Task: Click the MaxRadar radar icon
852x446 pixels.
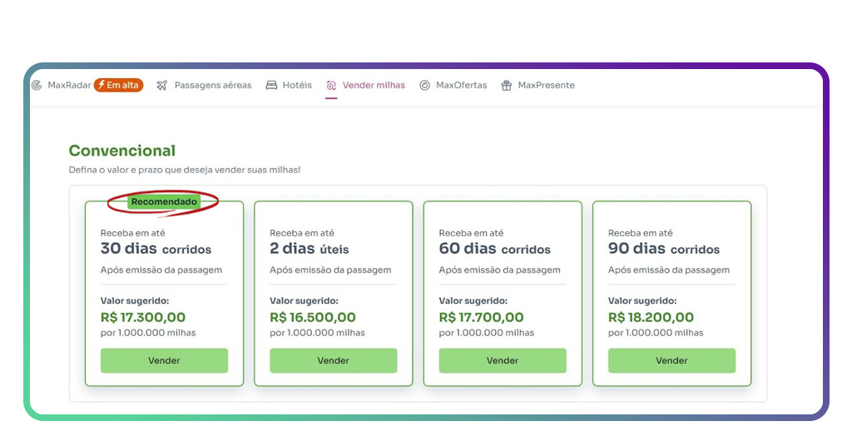Action: point(37,85)
